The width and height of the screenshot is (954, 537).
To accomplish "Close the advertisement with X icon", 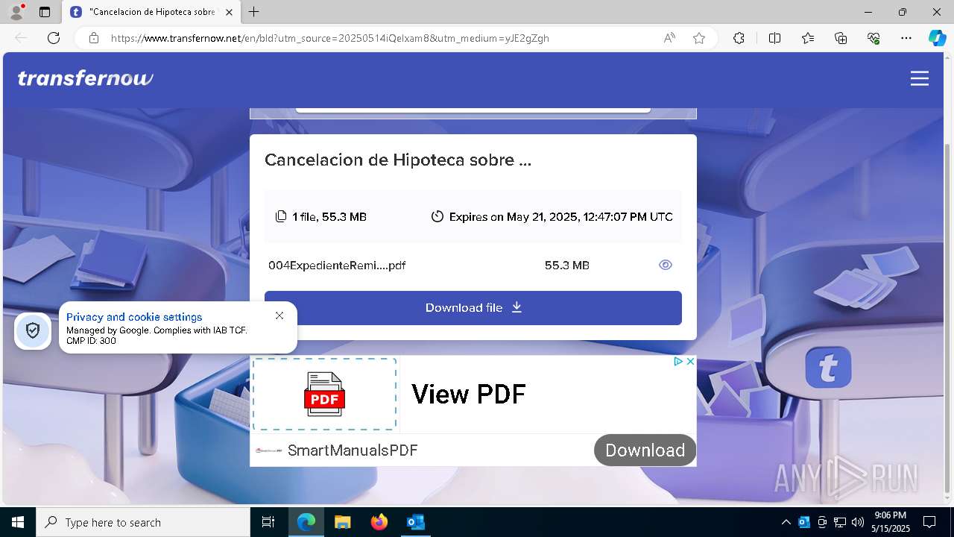I will (x=690, y=361).
